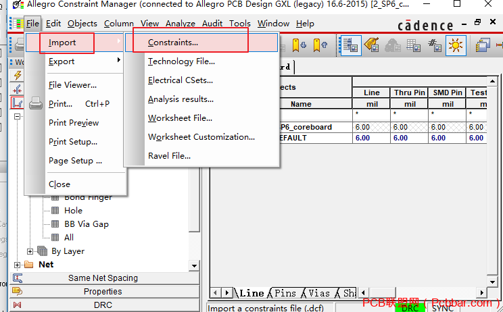
Task: Toggle the yellow sun toolbar icon
Action: click(456, 45)
